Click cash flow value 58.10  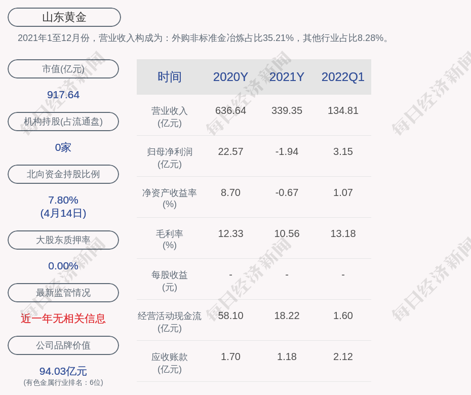pos(230,315)
